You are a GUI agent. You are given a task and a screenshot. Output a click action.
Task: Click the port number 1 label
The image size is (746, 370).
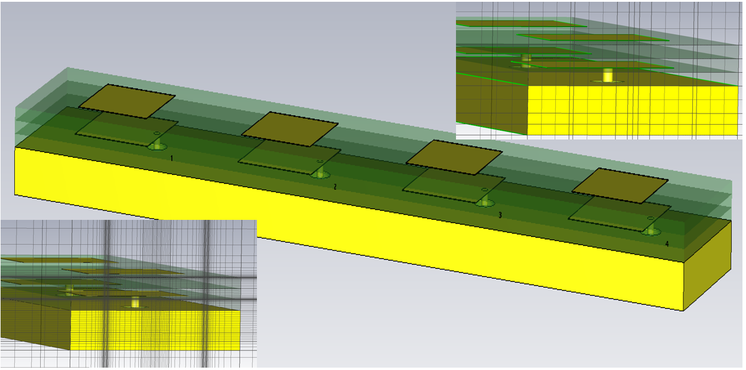(171, 158)
